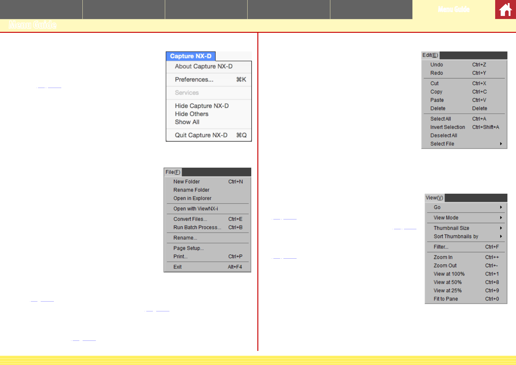Choose Deselect All
The height and width of the screenshot is (365, 516).
464,135
